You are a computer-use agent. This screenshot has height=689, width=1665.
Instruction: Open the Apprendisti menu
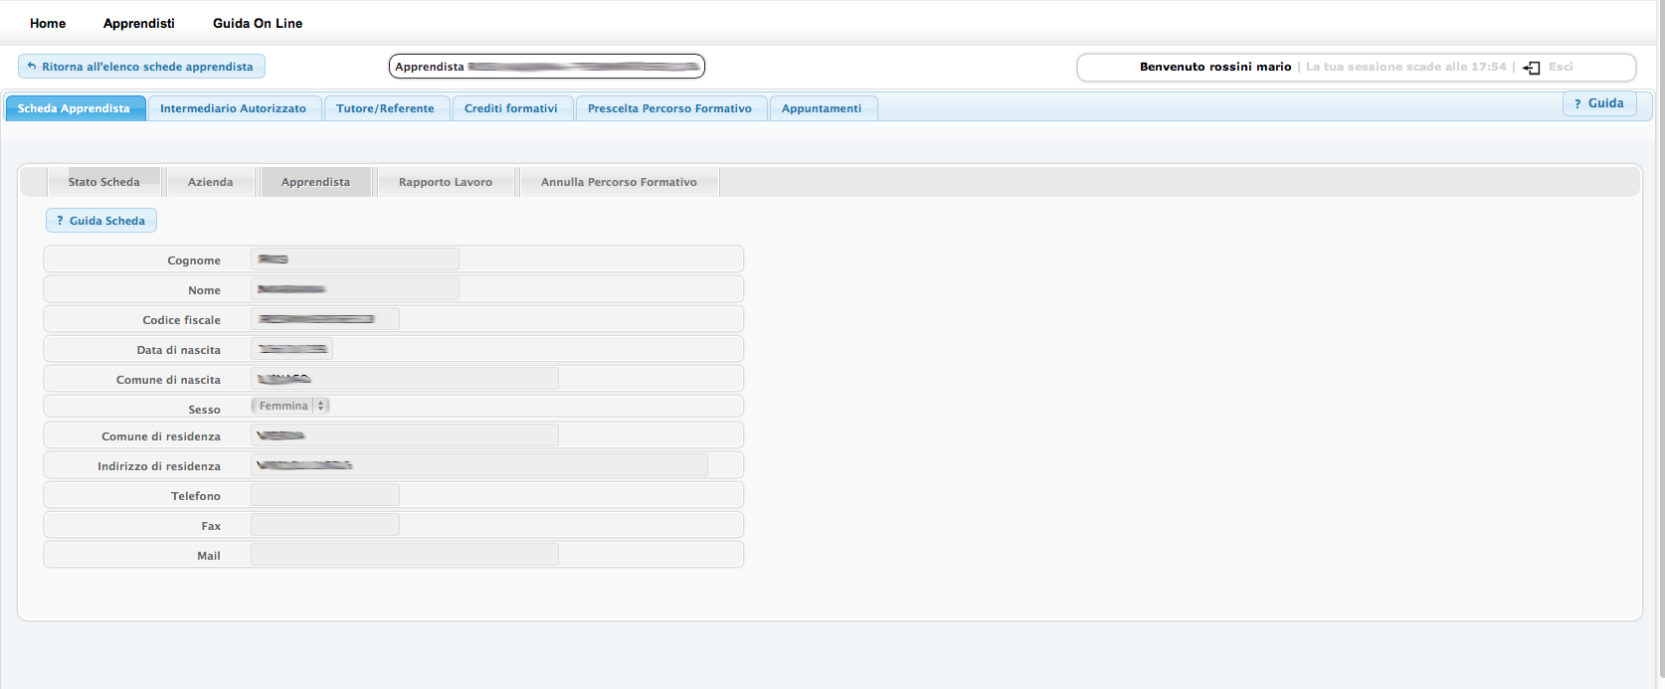(x=138, y=23)
